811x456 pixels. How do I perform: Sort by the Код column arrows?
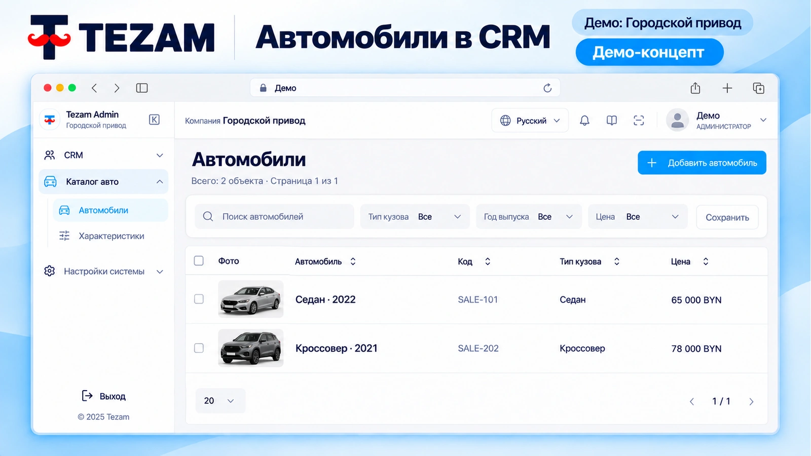pyautogui.click(x=488, y=261)
